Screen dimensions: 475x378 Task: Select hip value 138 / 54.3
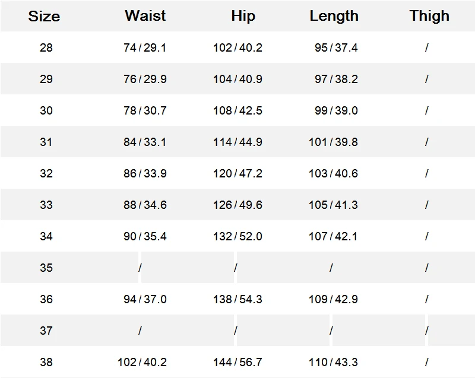(x=237, y=299)
